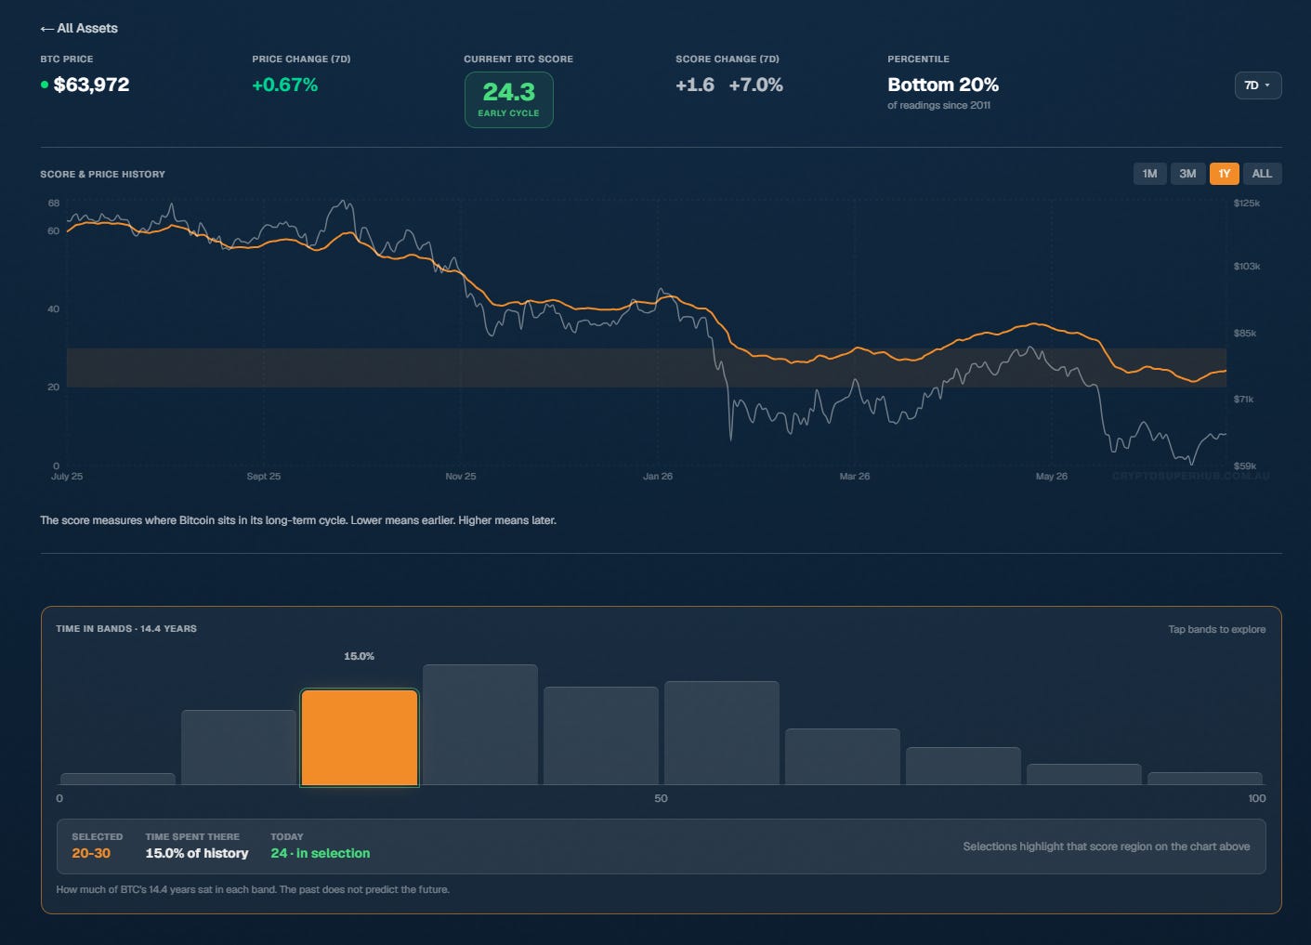
Task: Click the 'Jan 26' chart axis label
Action: click(658, 476)
